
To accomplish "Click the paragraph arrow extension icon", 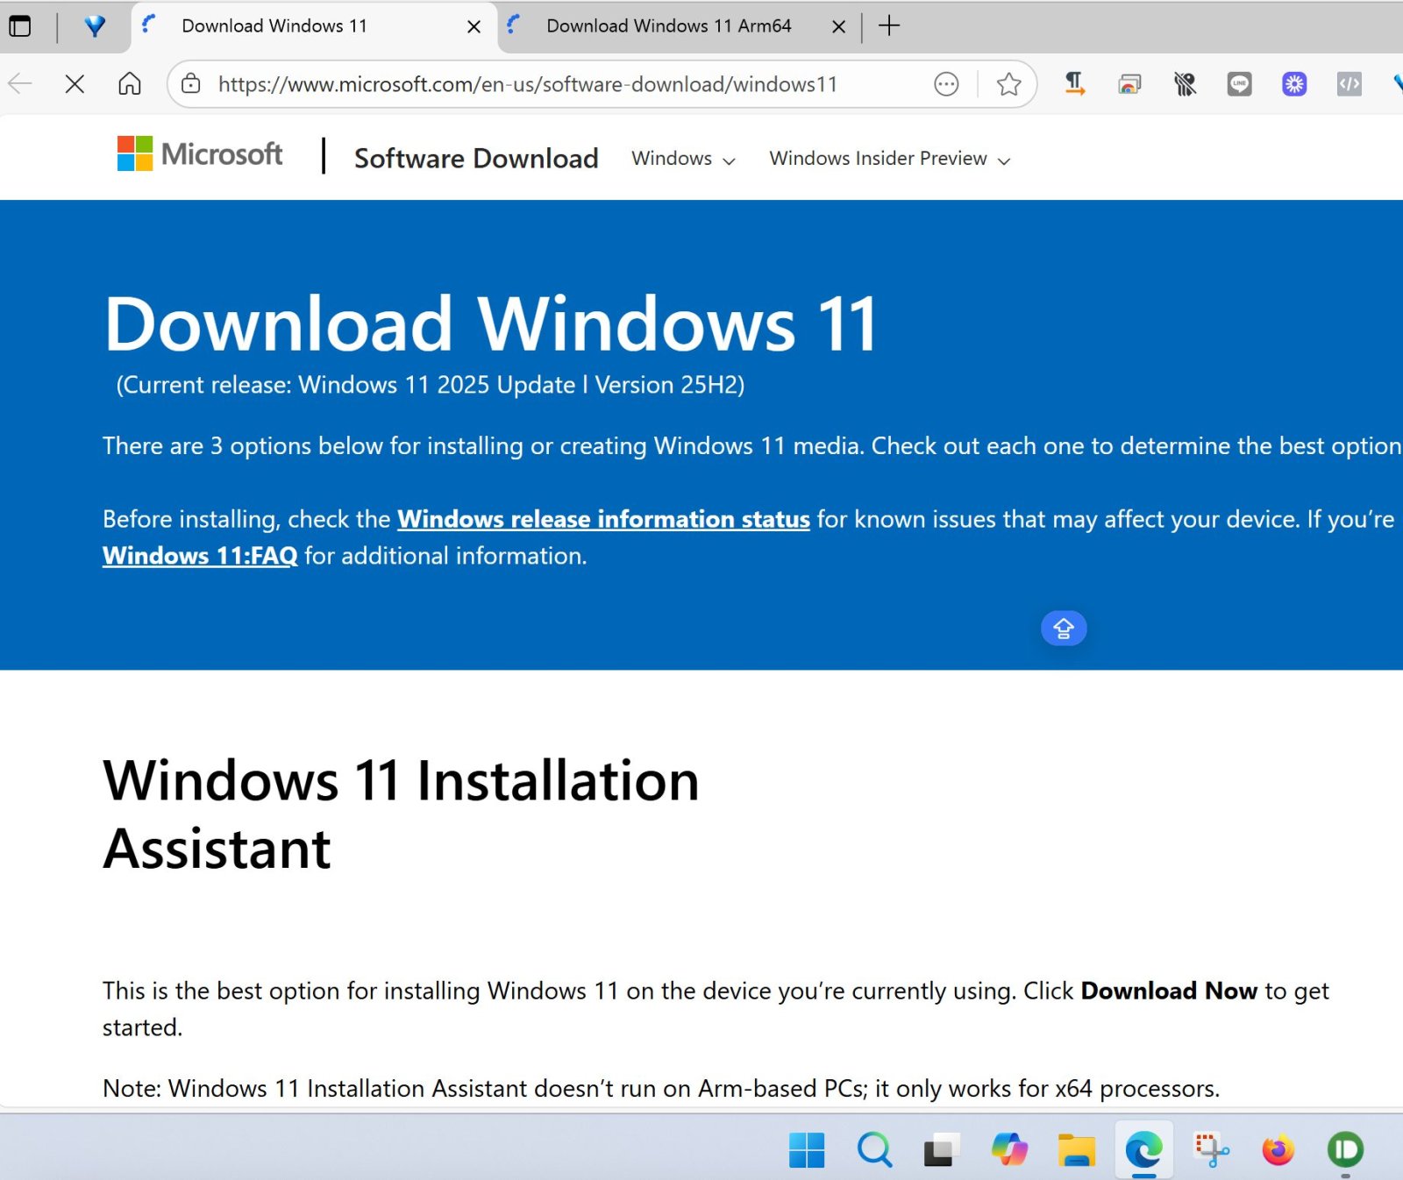I will click(1074, 84).
